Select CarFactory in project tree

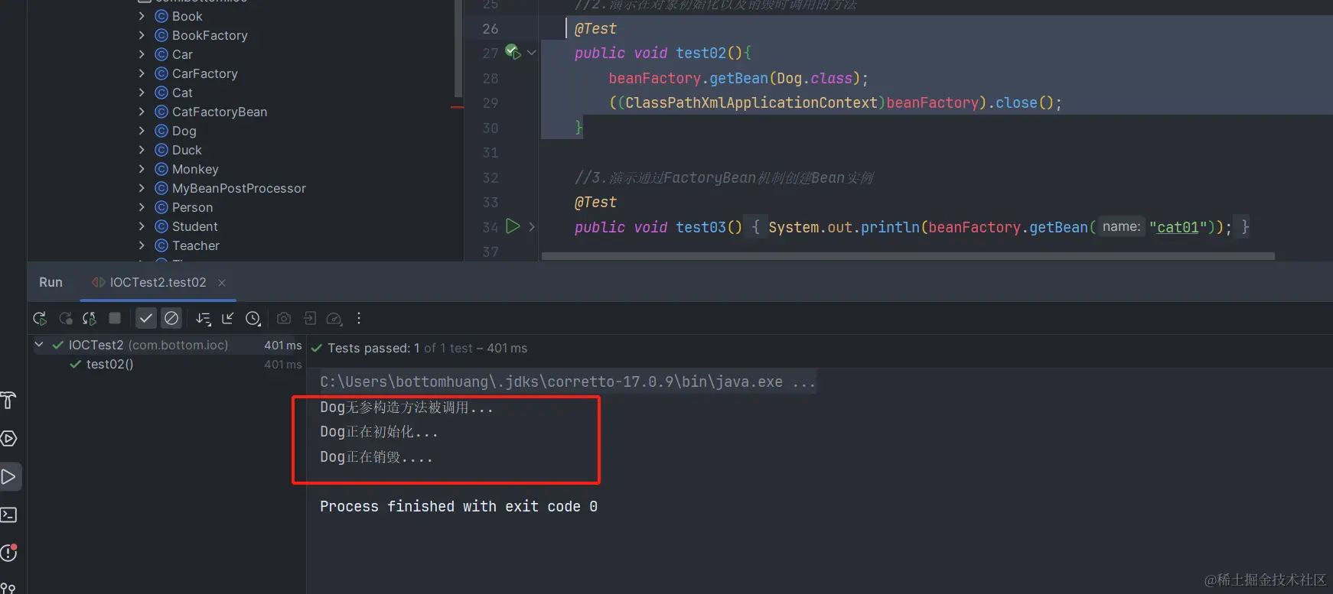[204, 73]
